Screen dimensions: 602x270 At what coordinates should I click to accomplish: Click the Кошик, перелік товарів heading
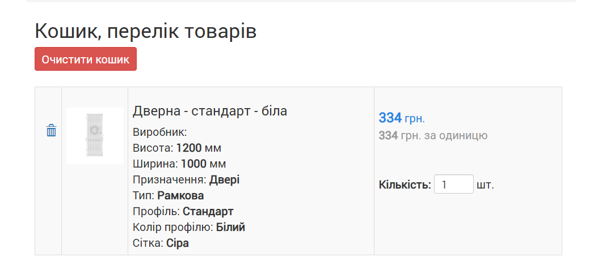point(145,31)
